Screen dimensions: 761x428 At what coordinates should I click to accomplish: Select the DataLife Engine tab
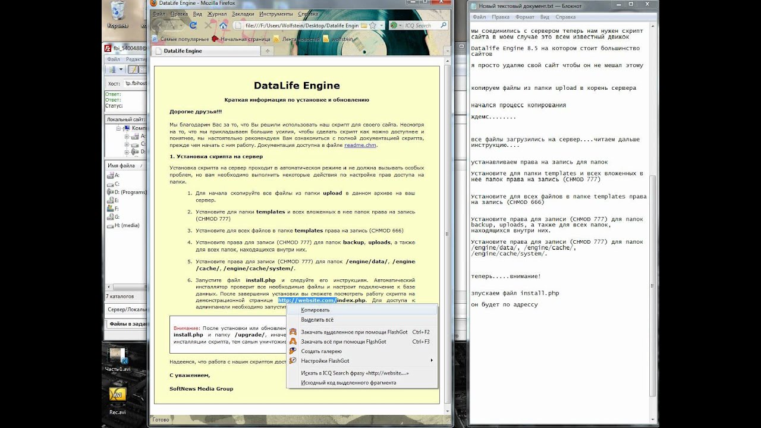[205, 51]
